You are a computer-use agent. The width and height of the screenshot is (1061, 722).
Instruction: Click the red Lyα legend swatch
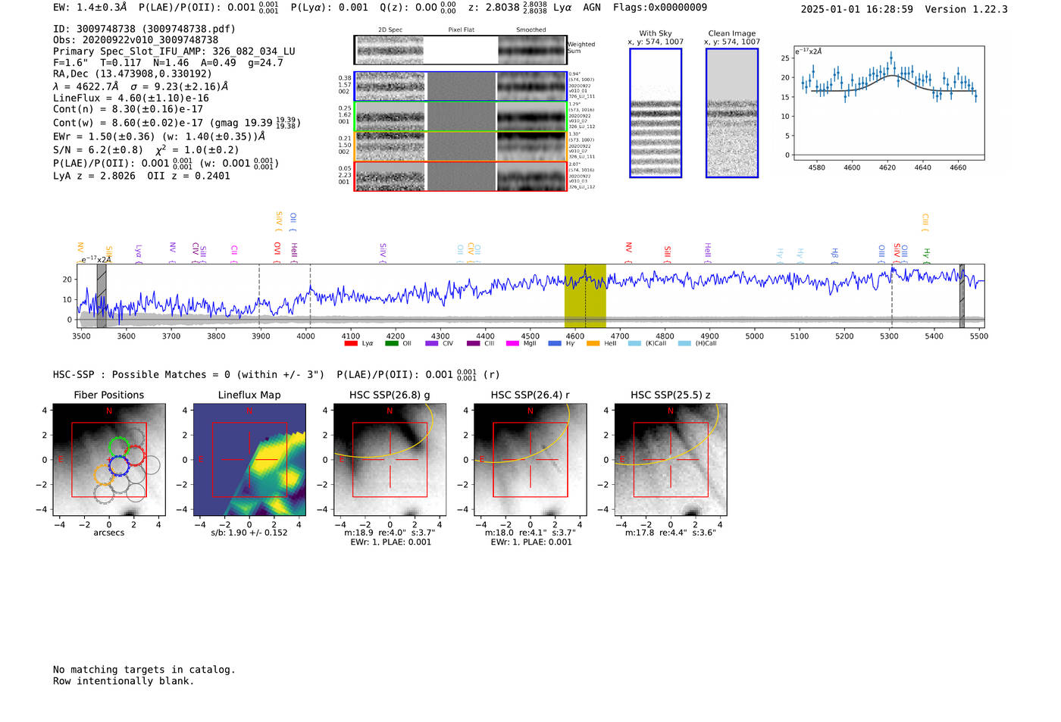tap(351, 343)
